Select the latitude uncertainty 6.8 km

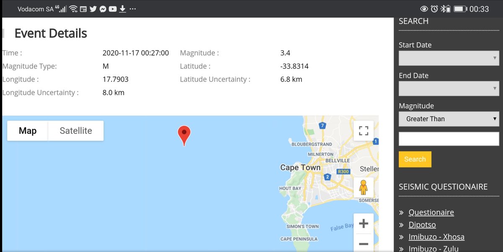point(291,79)
